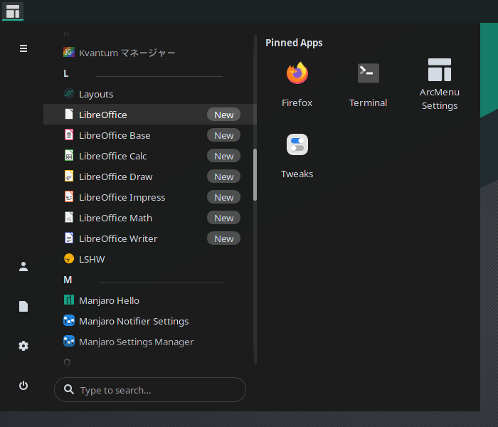Viewport: 498px width, 427px height.
Task: Open pinned ArcMenu Settings
Action: point(440,85)
